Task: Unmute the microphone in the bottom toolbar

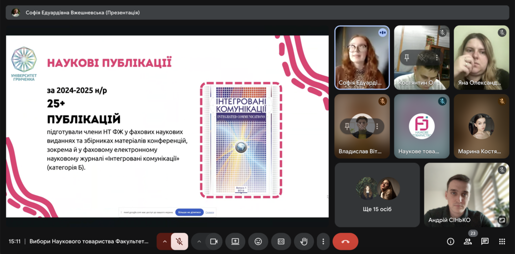Action: 179,241
